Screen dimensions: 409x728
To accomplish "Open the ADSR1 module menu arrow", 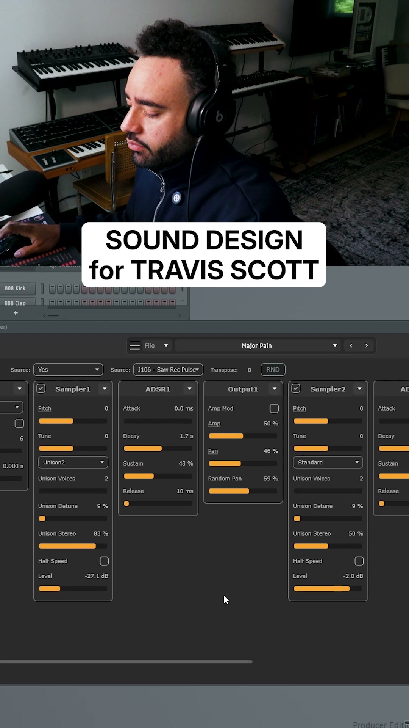I will click(x=189, y=389).
